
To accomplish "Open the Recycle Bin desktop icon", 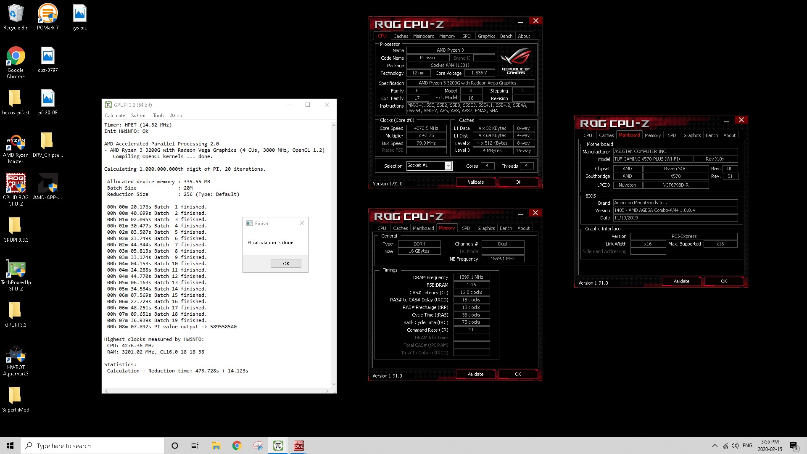I will [x=16, y=17].
